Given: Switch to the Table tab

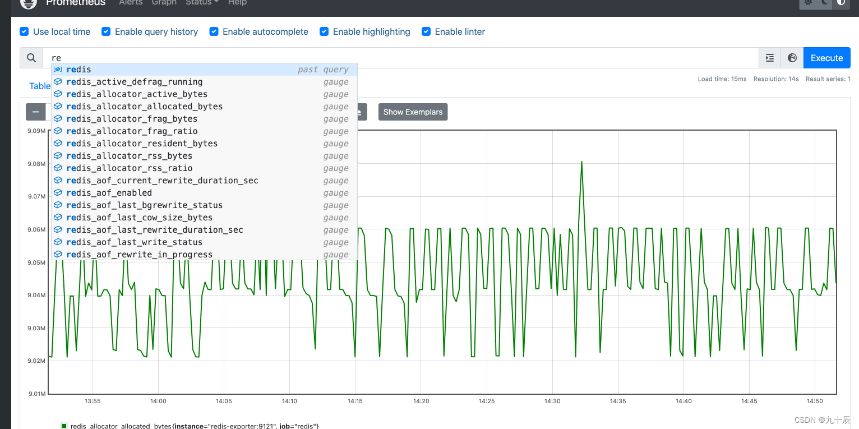Looking at the screenshot, I should click(x=39, y=86).
